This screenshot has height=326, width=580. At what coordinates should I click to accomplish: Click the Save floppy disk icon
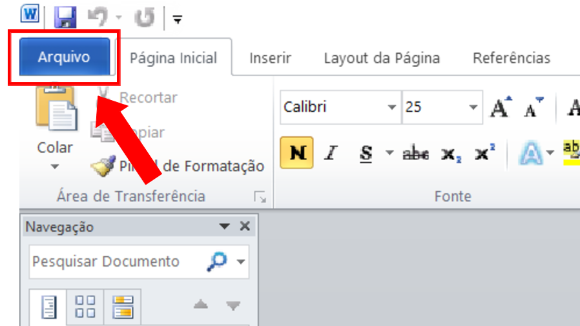pyautogui.click(x=65, y=18)
